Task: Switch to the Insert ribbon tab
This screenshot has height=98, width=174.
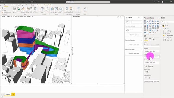Action: (x=13, y=5)
